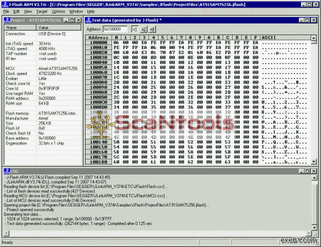The height and width of the screenshot is (247, 321).
Task: Close the Test data window
Action: (x=314, y=20)
